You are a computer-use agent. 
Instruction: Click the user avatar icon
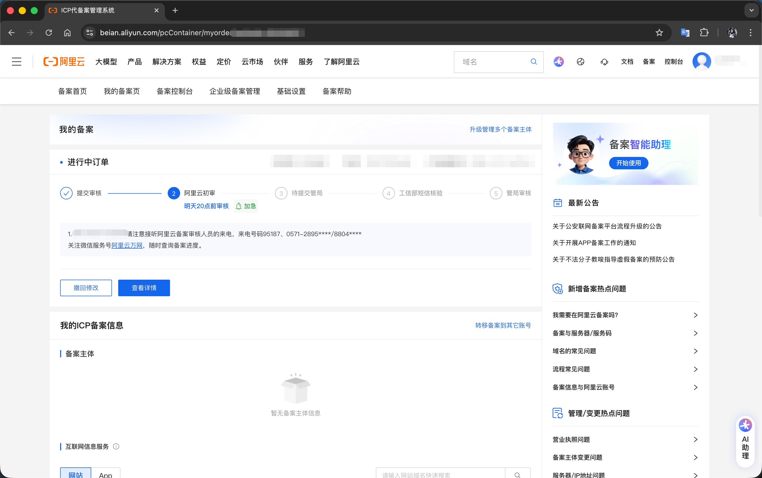[x=702, y=62]
